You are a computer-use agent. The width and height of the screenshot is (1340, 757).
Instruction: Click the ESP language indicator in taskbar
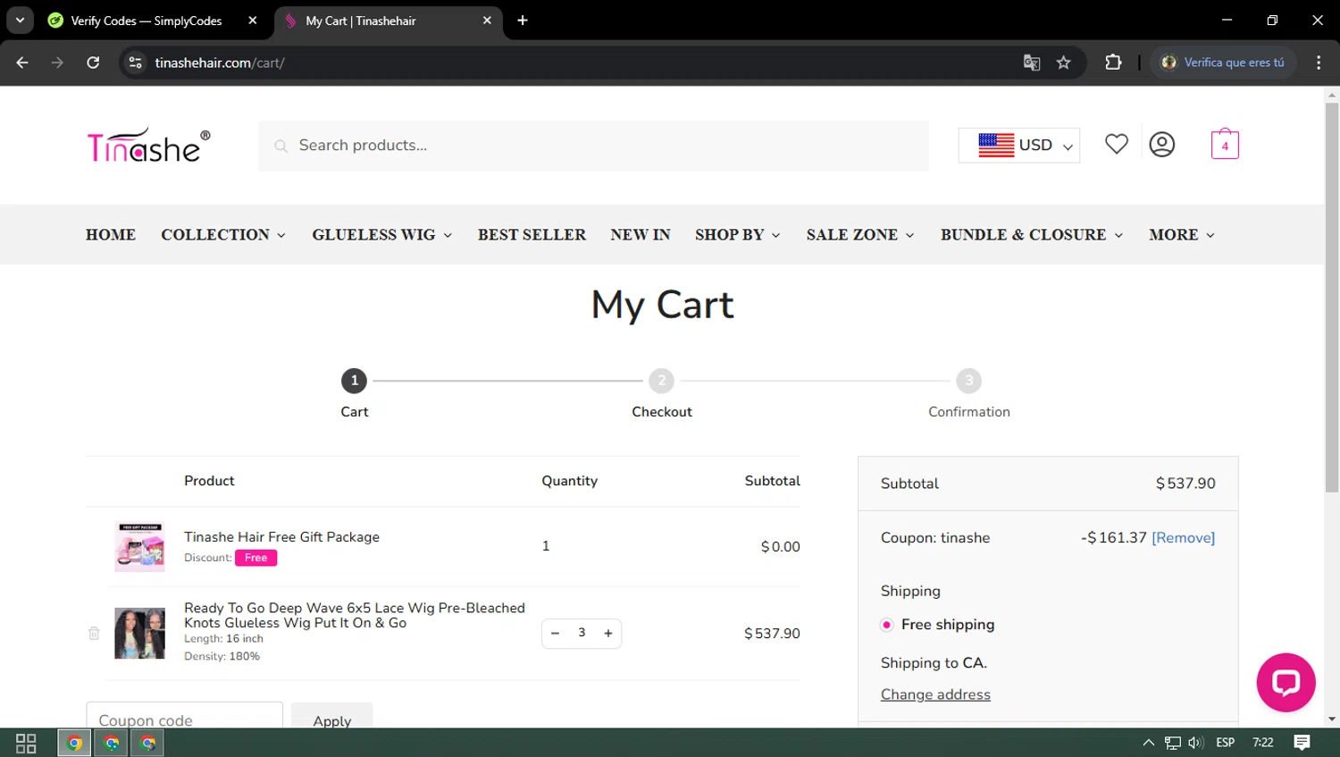[1225, 743]
